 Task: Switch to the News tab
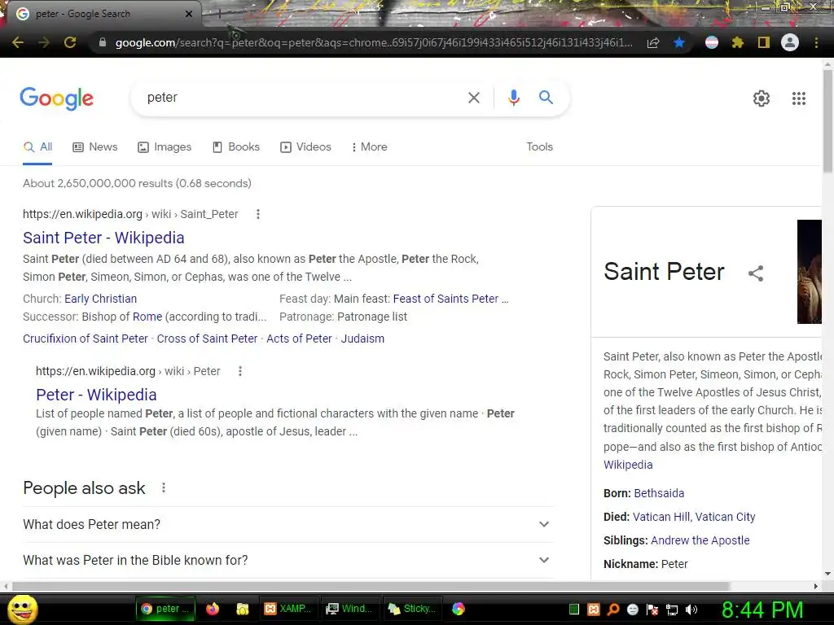click(x=95, y=147)
